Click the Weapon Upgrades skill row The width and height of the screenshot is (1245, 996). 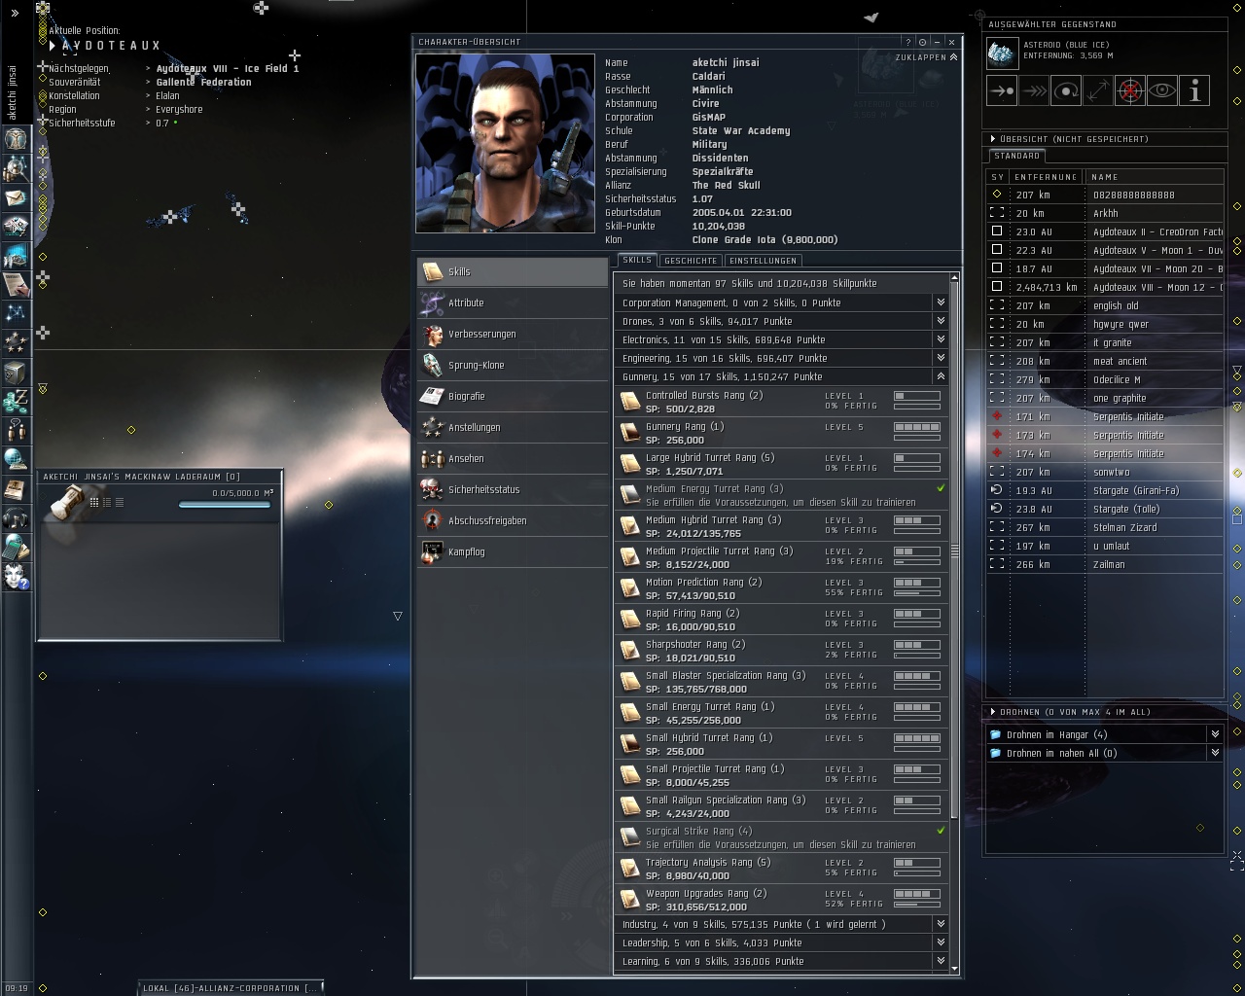[x=781, y=900]
